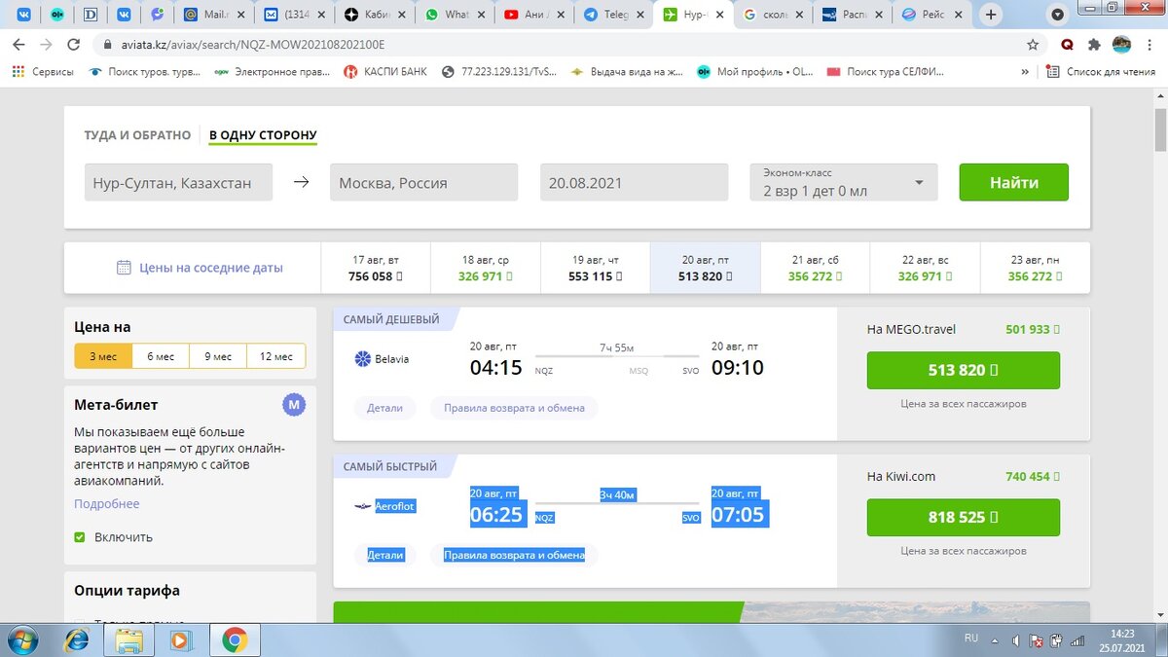The image size is (1168, 657).
Task: Select the 9 мес price period
Action: [x=218, y=356]
